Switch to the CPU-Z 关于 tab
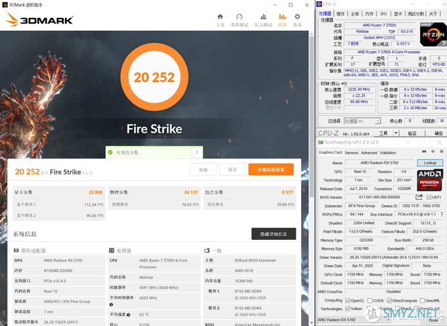 pos(433,14)
